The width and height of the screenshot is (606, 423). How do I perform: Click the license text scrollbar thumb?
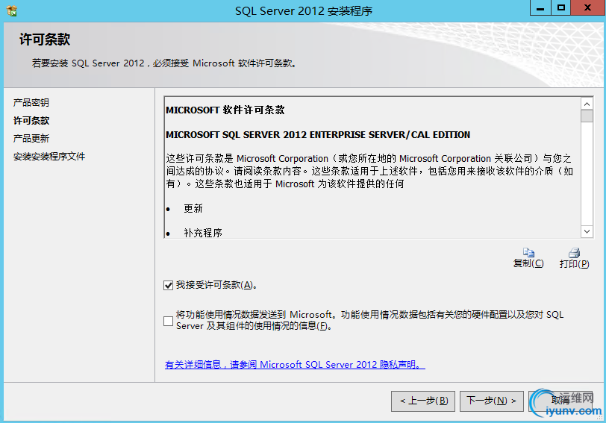587,116
